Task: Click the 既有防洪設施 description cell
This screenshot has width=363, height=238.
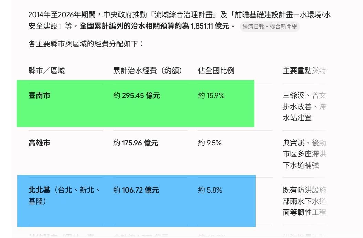Action: click(304, 201)
